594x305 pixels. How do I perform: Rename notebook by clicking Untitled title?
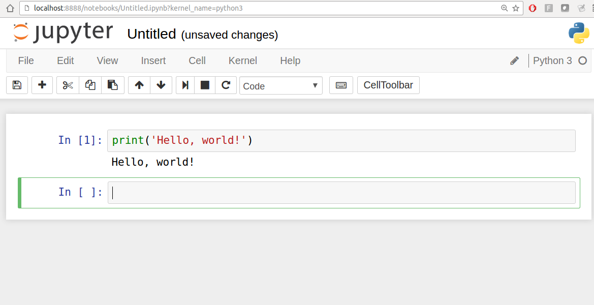coord(151,34)
